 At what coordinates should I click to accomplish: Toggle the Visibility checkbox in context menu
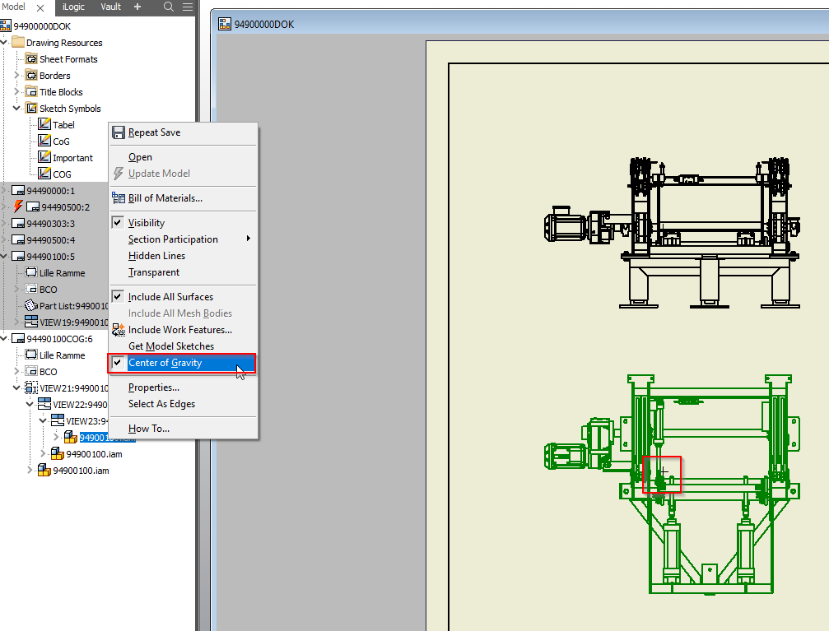click(119, 223)
